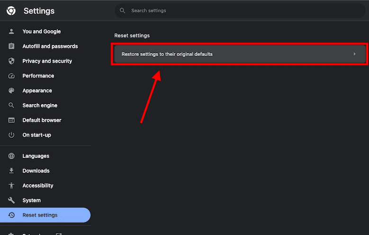Viewport: 369px width, 235px height.
Task: Click the Performance gauge icon
Action: coord(12,76)
